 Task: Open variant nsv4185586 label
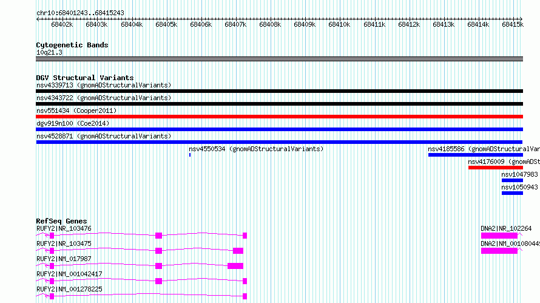(484, 149)
